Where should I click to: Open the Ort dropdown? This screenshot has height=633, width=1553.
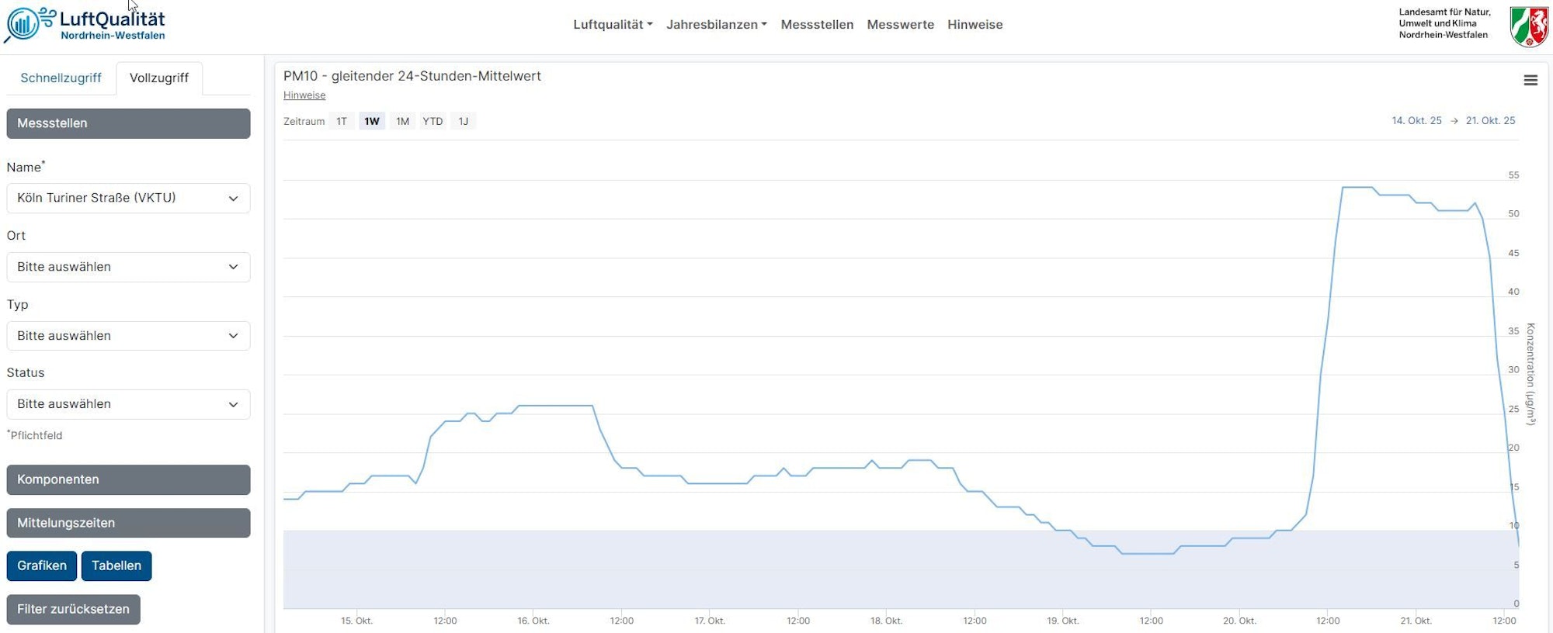tap(128, 267)
